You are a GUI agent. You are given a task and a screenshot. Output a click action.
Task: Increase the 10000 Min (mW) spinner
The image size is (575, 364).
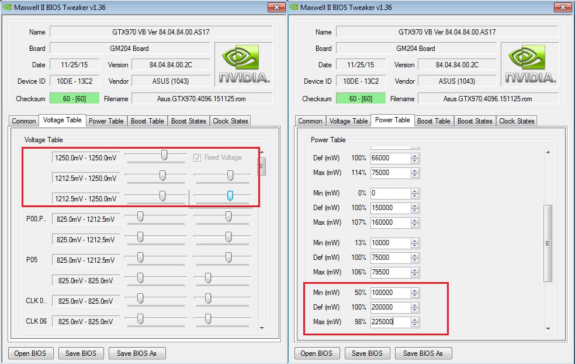tap(415, 241)
